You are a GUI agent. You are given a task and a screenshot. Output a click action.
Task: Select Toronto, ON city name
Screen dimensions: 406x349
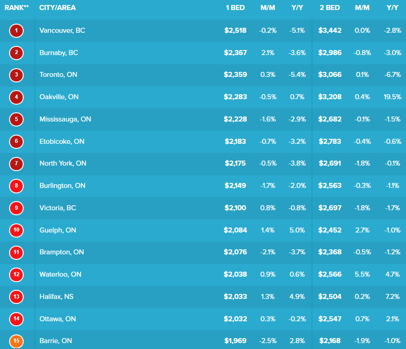tap(58, 75)
